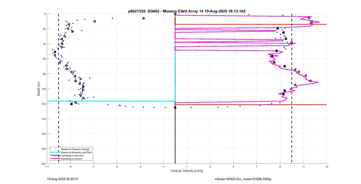The width and height of the screenshot is (361, 184).
Task: Click the volmax and mass annotation text
Action: tap(243, 179)
